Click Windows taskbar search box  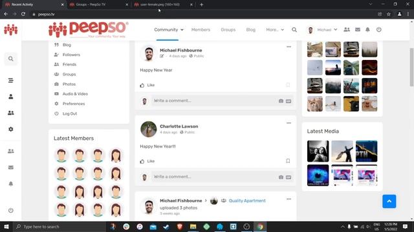[x=59, y=226]
